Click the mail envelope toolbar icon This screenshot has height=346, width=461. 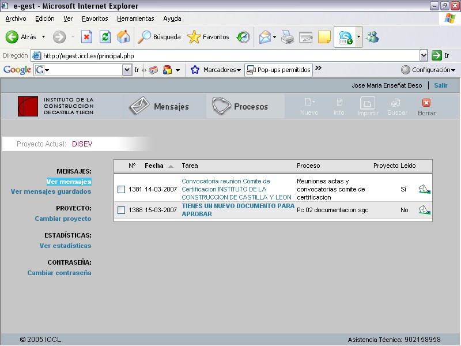[x=264, y=37]
